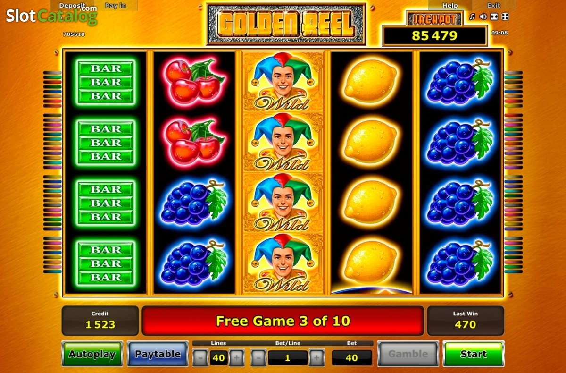Switch to fullscreen with the arrows icon
The width and height of the screenshot is (566, 373).
click(505, 17)
